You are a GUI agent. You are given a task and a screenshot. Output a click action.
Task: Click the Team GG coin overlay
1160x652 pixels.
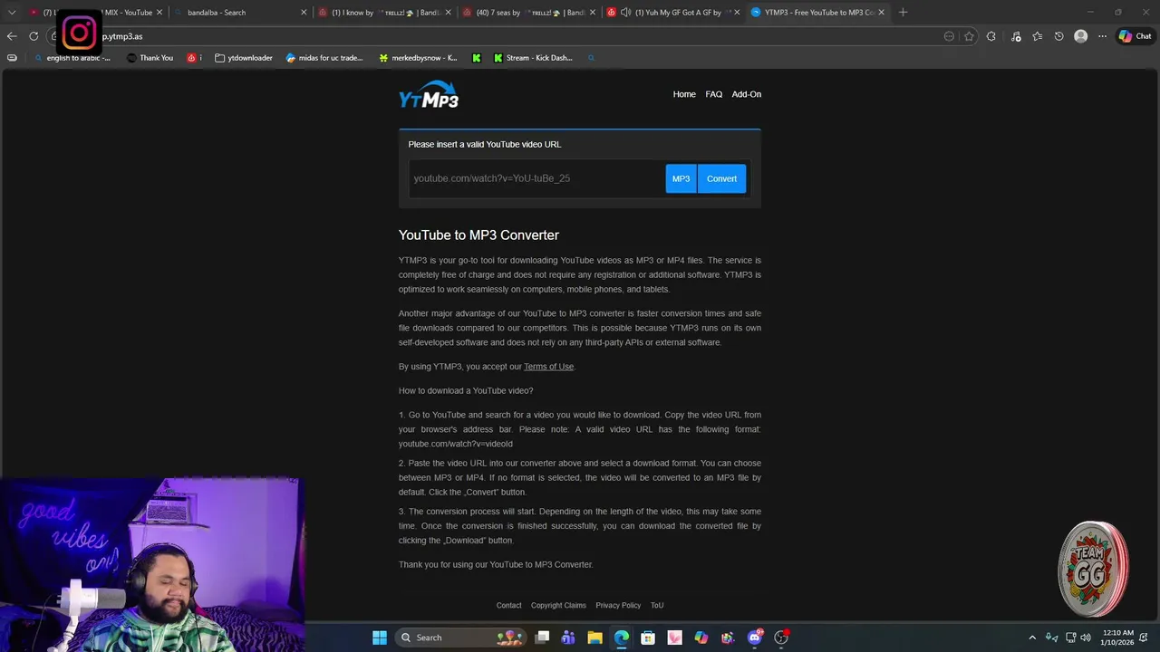(1093, 569)
